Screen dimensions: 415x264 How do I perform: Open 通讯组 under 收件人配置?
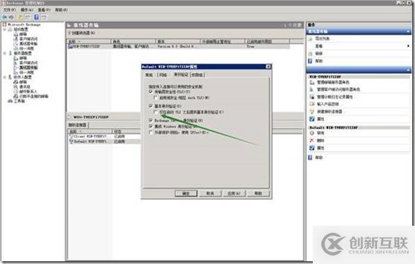[x=24, y=87]
